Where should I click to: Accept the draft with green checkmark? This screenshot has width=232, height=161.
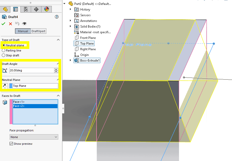3,24
